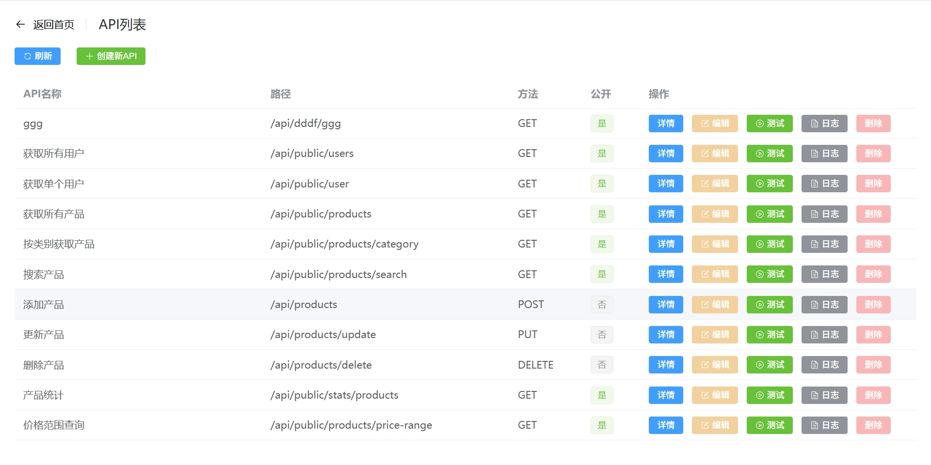Image resolution: width=931 pixels, height=465 pixels.
Task: Delete the 添加产品 API
Action: point(873,305)
